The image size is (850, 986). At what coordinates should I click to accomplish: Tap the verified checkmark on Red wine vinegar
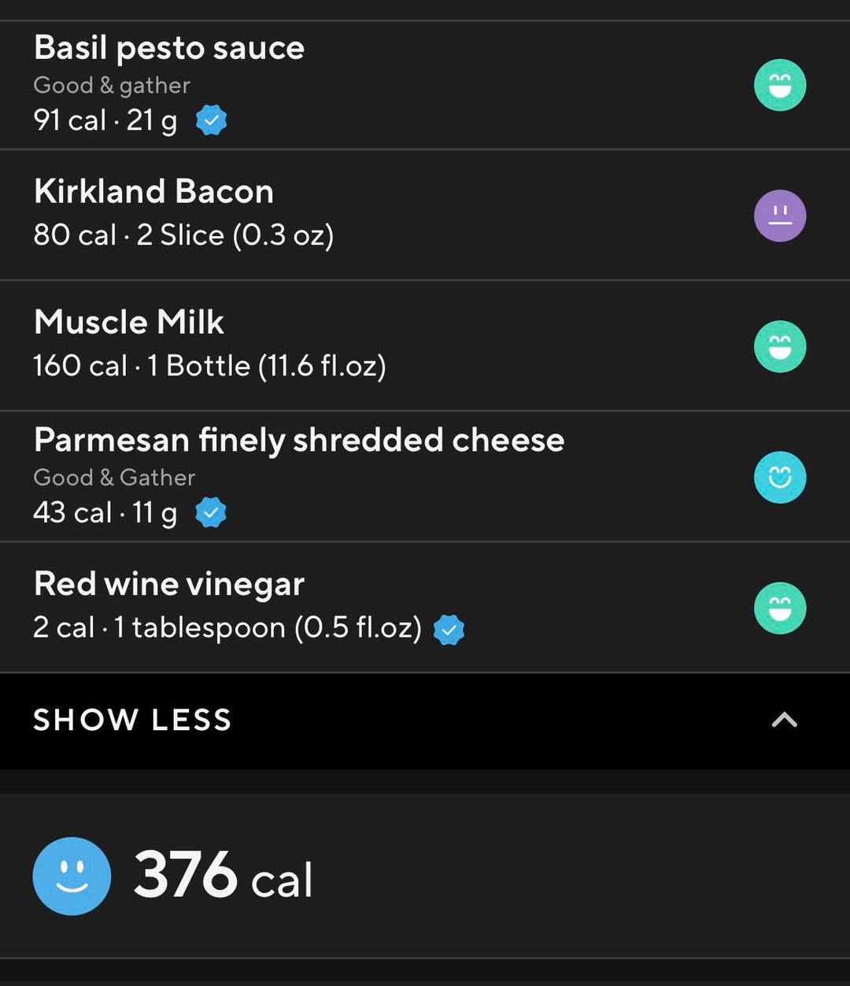(x=449, y=630)
